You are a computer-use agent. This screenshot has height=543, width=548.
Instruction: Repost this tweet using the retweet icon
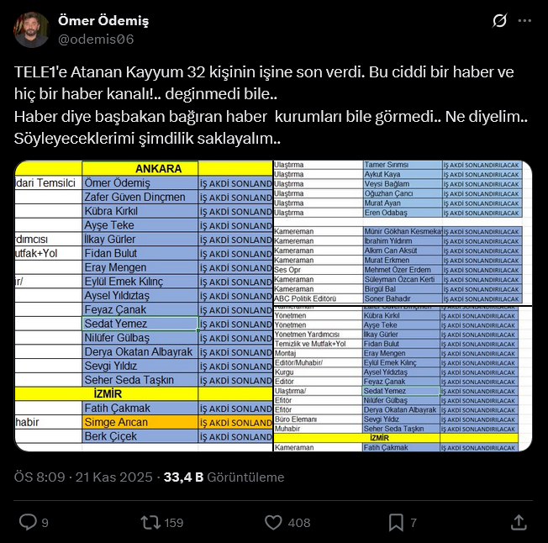[x=150, y=522]
